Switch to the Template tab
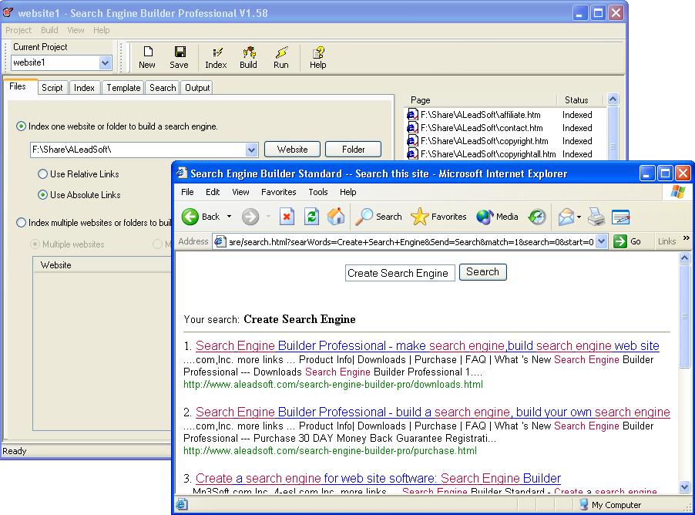 (x=123, y=88)
